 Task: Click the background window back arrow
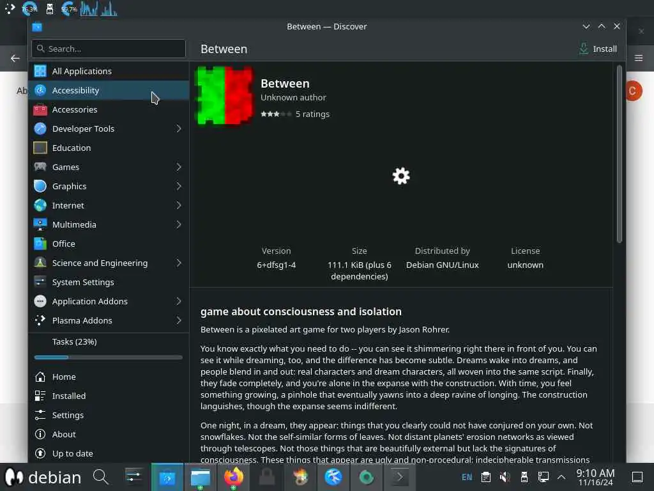[15, 58]
